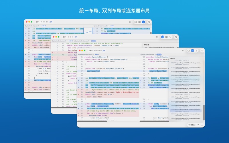Select connector layout icon in front window
The image size is (229, 143).
(196, 51)
